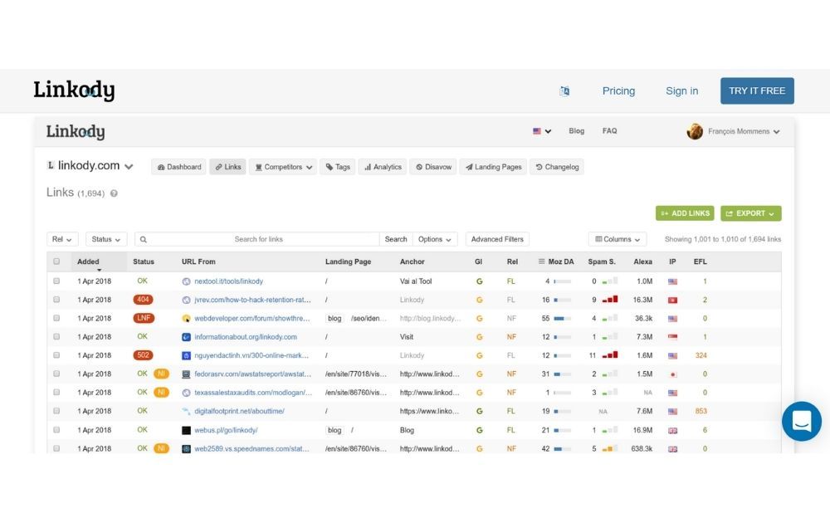
Task: Expand the search Options dropdown
Action: 435,239
